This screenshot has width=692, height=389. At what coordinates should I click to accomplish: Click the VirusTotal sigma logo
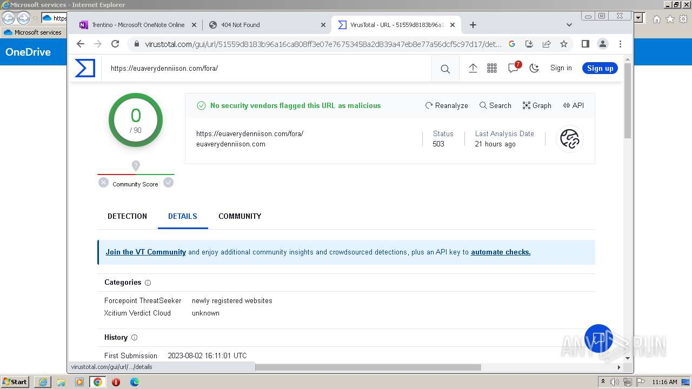click(85, 68)
